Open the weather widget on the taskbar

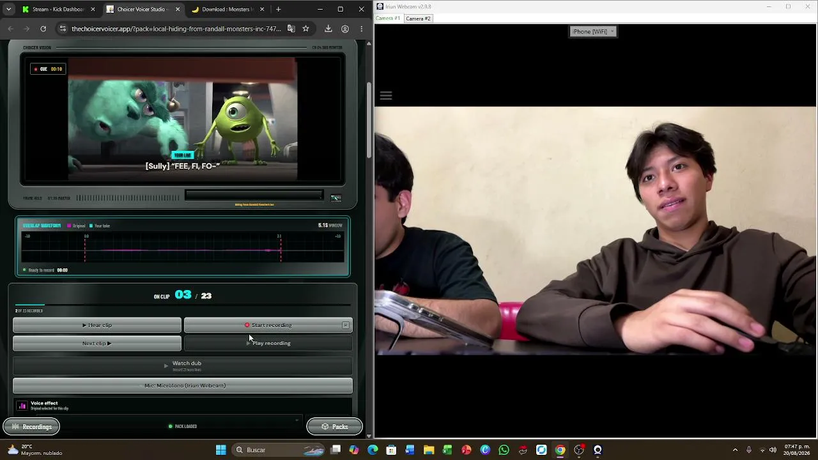35,450
